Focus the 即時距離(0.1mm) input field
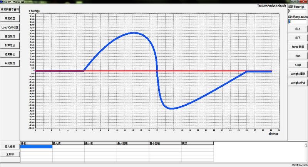This screenshot has height=167, width=308. coord(297,21)
